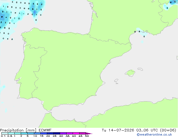Select the 35–40 mm legend swatch
Screen dimensions: 178x137
(x=70, y=133)
